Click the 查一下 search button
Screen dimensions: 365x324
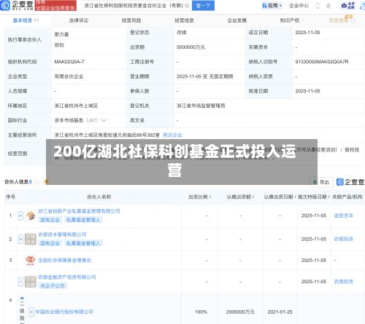click(x=203, y=6)
